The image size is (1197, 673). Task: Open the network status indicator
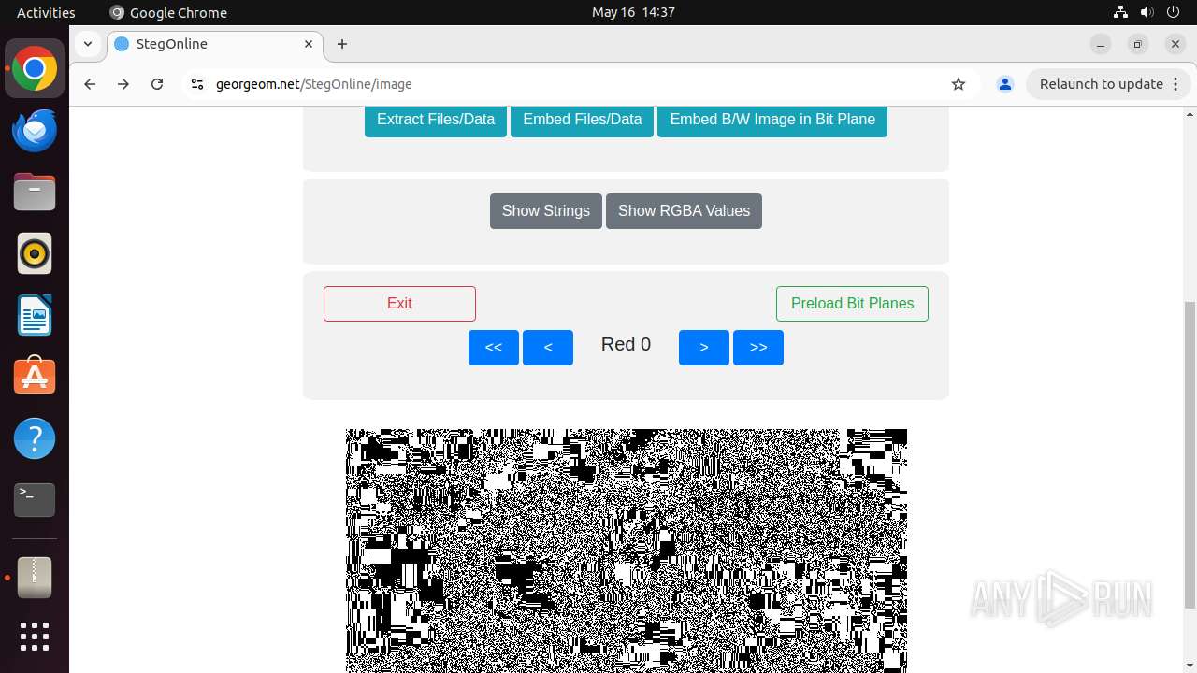[x=1120, y=12]
